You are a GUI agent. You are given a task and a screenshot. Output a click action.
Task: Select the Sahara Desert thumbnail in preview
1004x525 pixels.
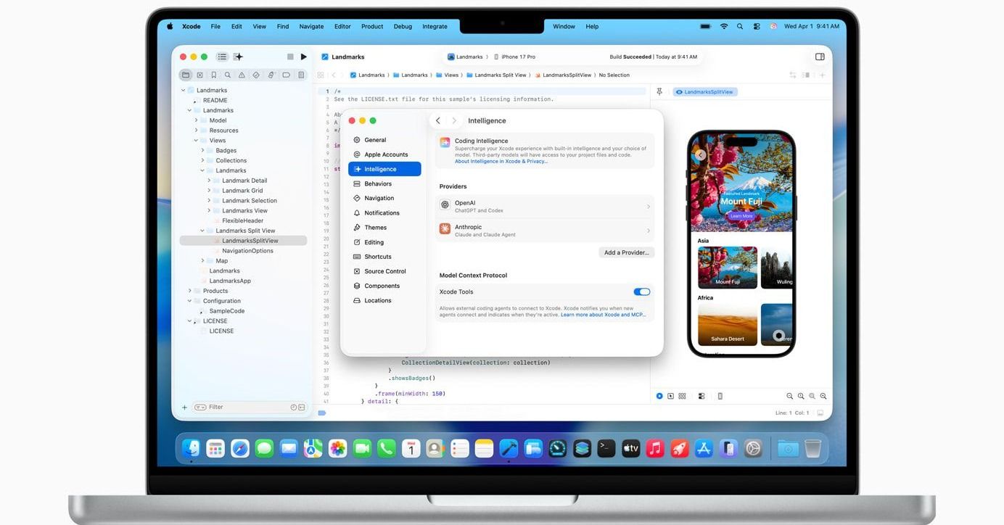pos(728,324)
